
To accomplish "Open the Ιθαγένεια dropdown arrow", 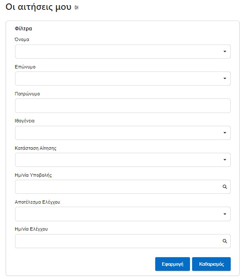I will click(225, 133).
